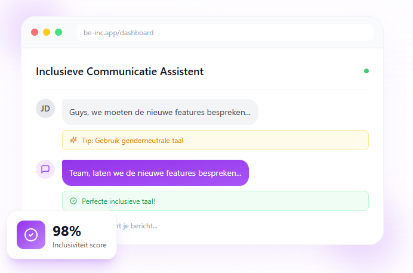413x273 pixels.
Task: Click the purple checkmark badge in score card
Action: [31, 235]
